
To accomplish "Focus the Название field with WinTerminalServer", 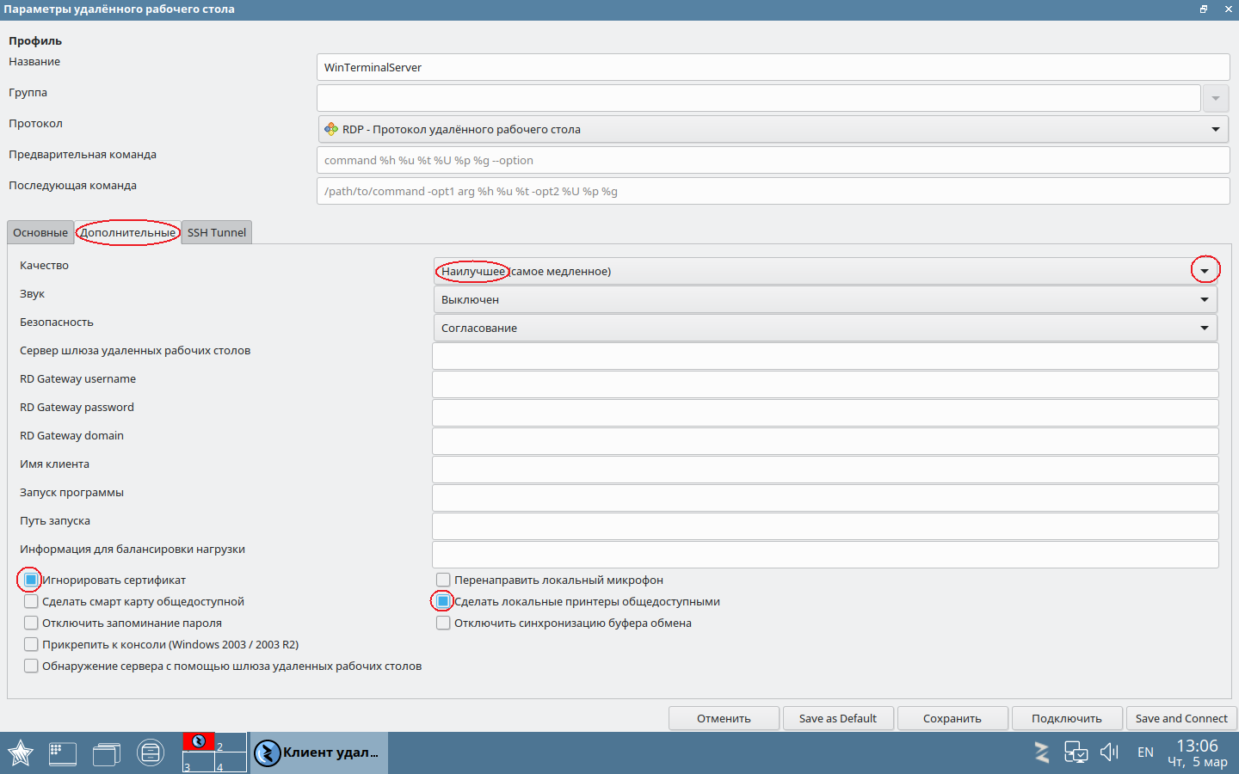I will point(773,67).
